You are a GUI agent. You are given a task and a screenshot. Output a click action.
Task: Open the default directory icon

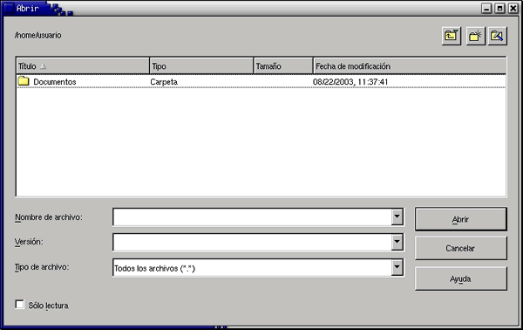498,36
